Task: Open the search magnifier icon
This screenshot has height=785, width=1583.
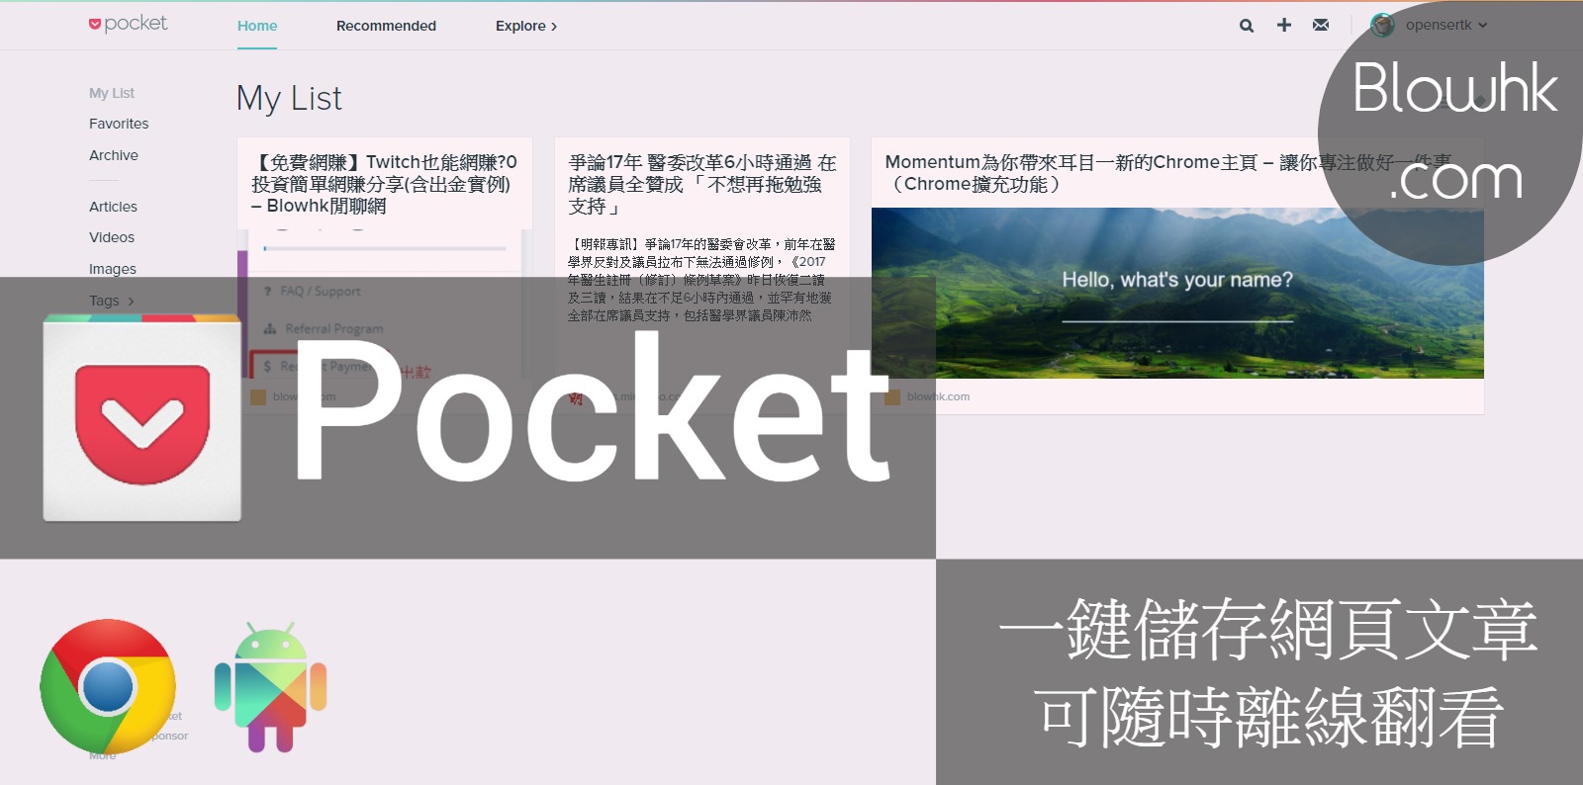Action: 1247,26
